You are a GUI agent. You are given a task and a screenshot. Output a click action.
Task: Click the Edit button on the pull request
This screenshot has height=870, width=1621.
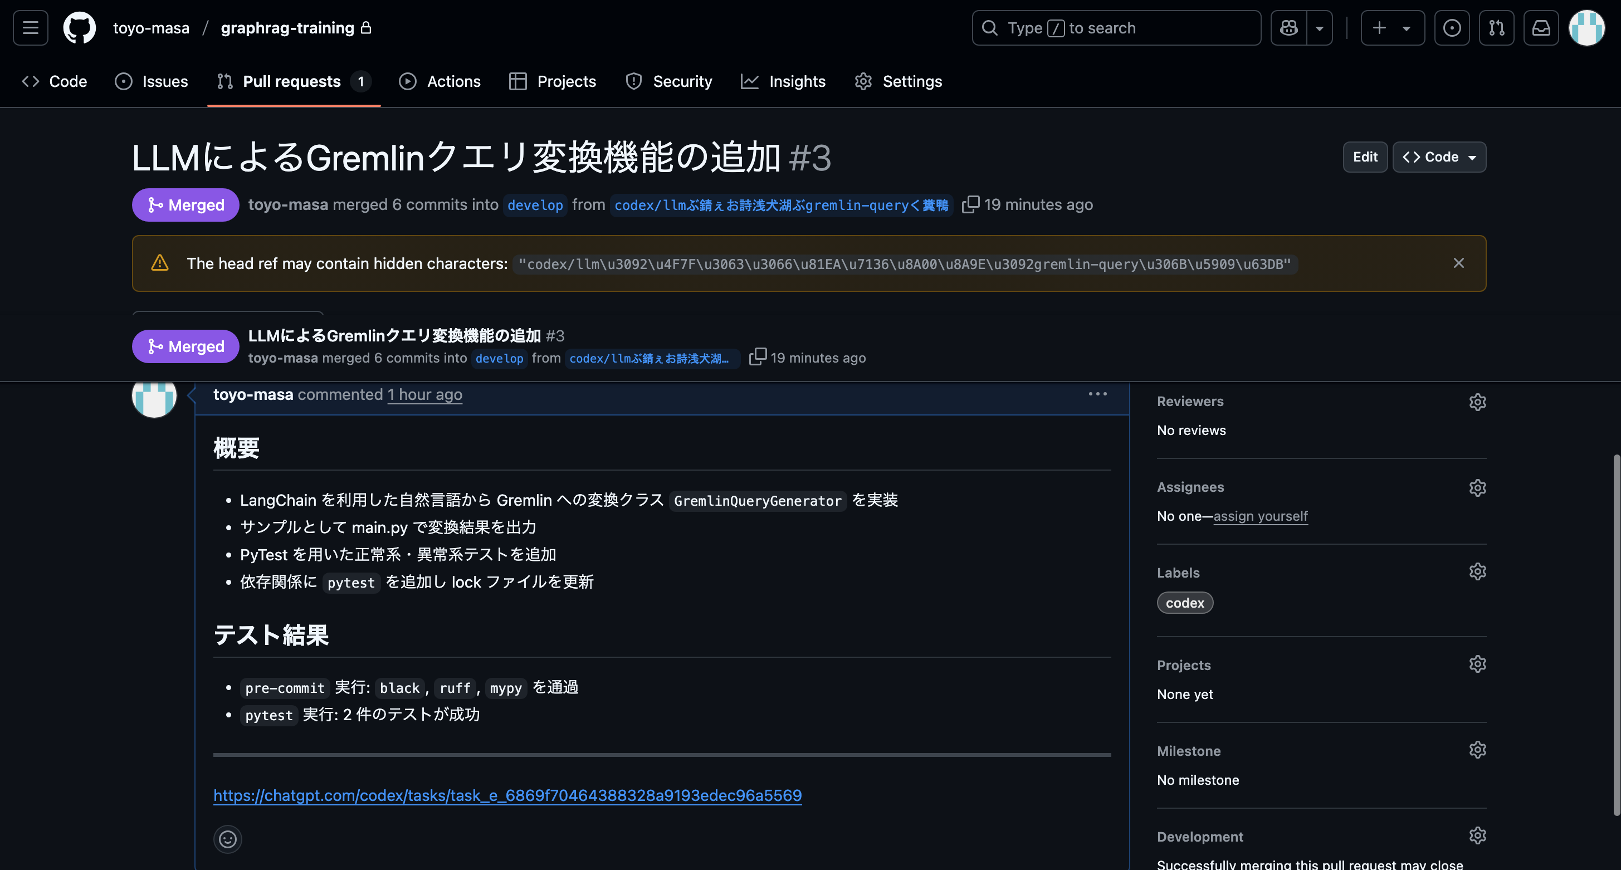[x=1365, y=157]
